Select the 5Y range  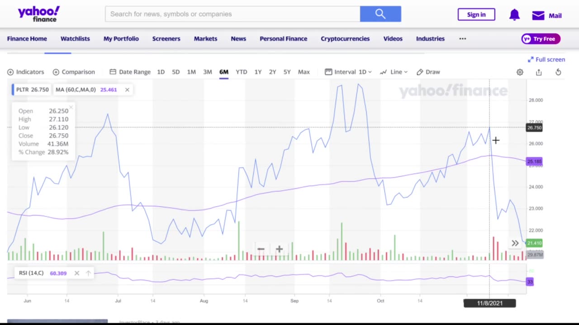pyautogui.click(x=287, y=72)
